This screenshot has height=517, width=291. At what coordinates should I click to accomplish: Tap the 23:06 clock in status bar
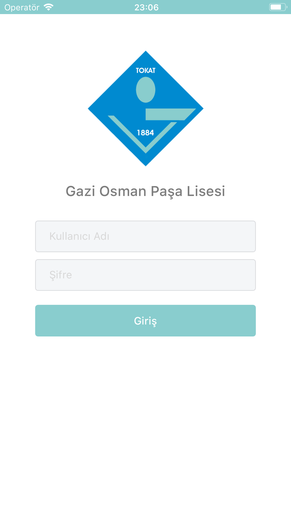[146, 7]
